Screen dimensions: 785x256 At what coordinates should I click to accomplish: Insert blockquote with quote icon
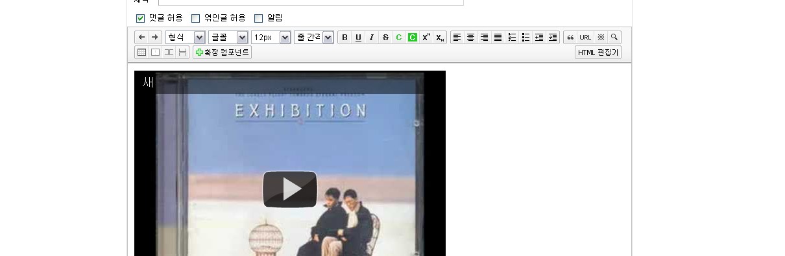coord(570,37)
